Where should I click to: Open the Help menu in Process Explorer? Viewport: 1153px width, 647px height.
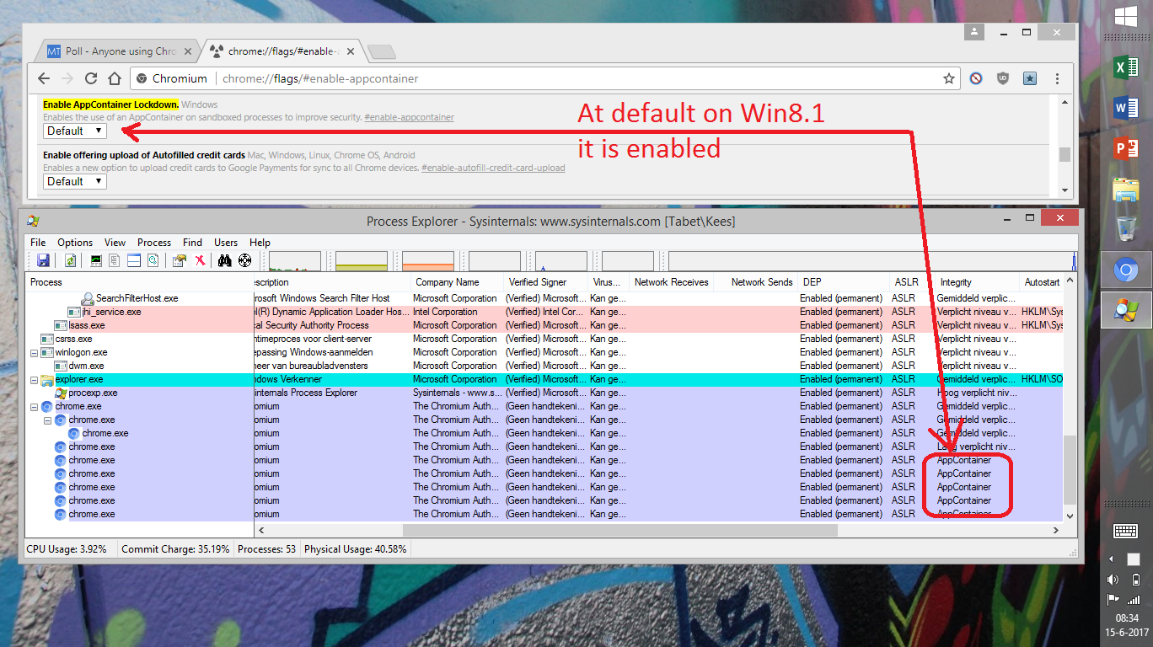[x=260, y=242]
